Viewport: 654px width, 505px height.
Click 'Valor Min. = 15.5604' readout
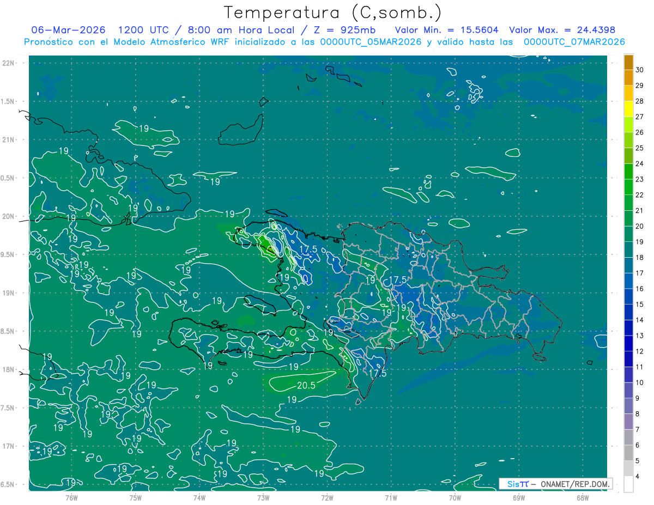pos(447,30)
